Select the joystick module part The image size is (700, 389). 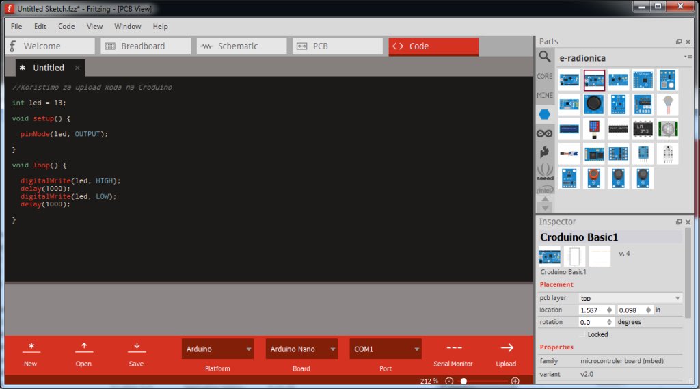tap(594, 105)
